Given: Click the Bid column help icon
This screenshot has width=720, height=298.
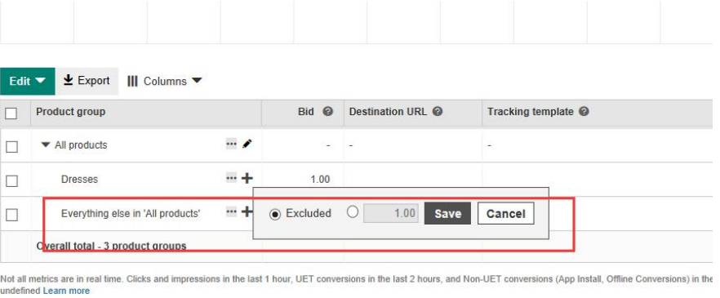Looking at the screenshot, I should [327, 111].
